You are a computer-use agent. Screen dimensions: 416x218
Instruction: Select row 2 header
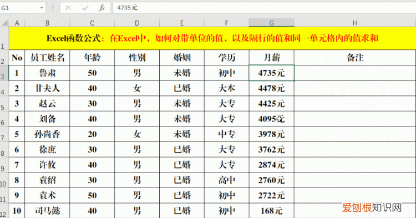point(4,58)
